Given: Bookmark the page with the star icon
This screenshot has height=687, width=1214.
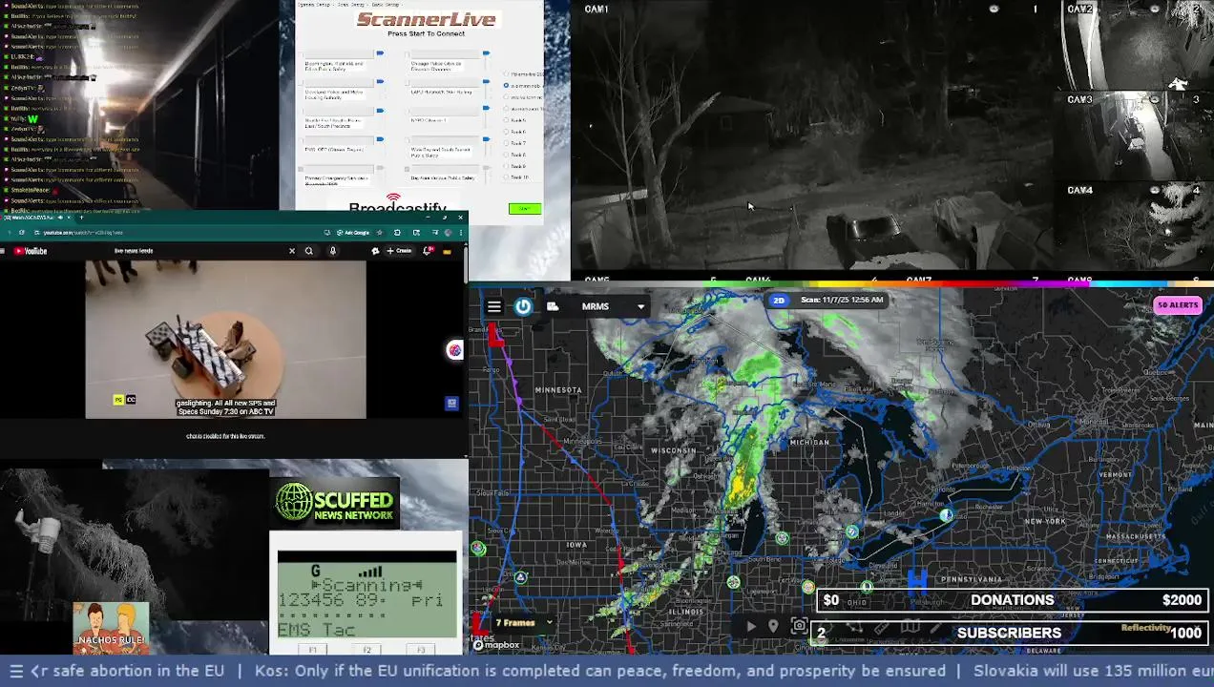Looking at the screenshot, I should (380, 233).
